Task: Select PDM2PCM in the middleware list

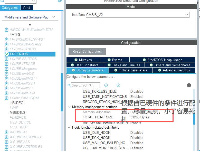Action: point(18,117)
